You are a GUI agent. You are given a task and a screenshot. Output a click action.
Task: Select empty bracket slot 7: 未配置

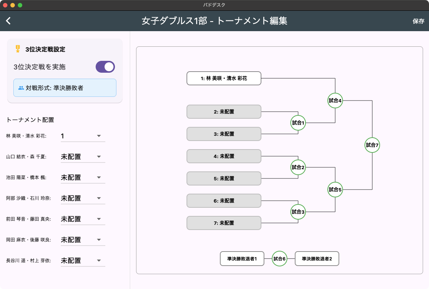click(224, 223)
